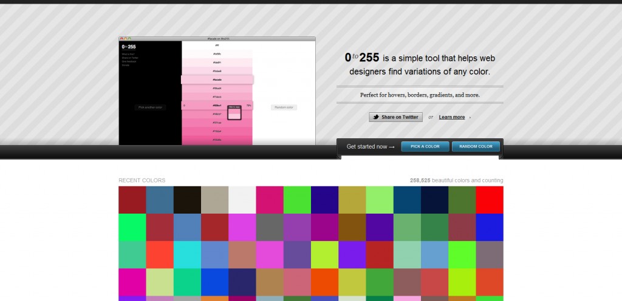Click the 0to255 logo in the headline
The width and height of the screenshot is (622, 301).
pos(362,58)
